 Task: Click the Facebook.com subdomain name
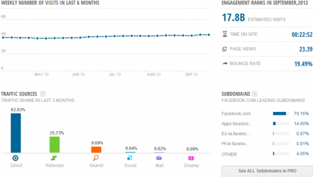tap(236, 114)
